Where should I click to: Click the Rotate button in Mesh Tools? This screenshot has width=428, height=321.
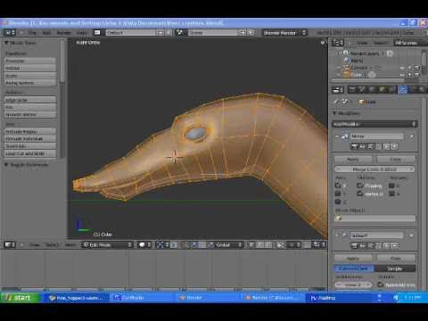click(x=30, y=68)
